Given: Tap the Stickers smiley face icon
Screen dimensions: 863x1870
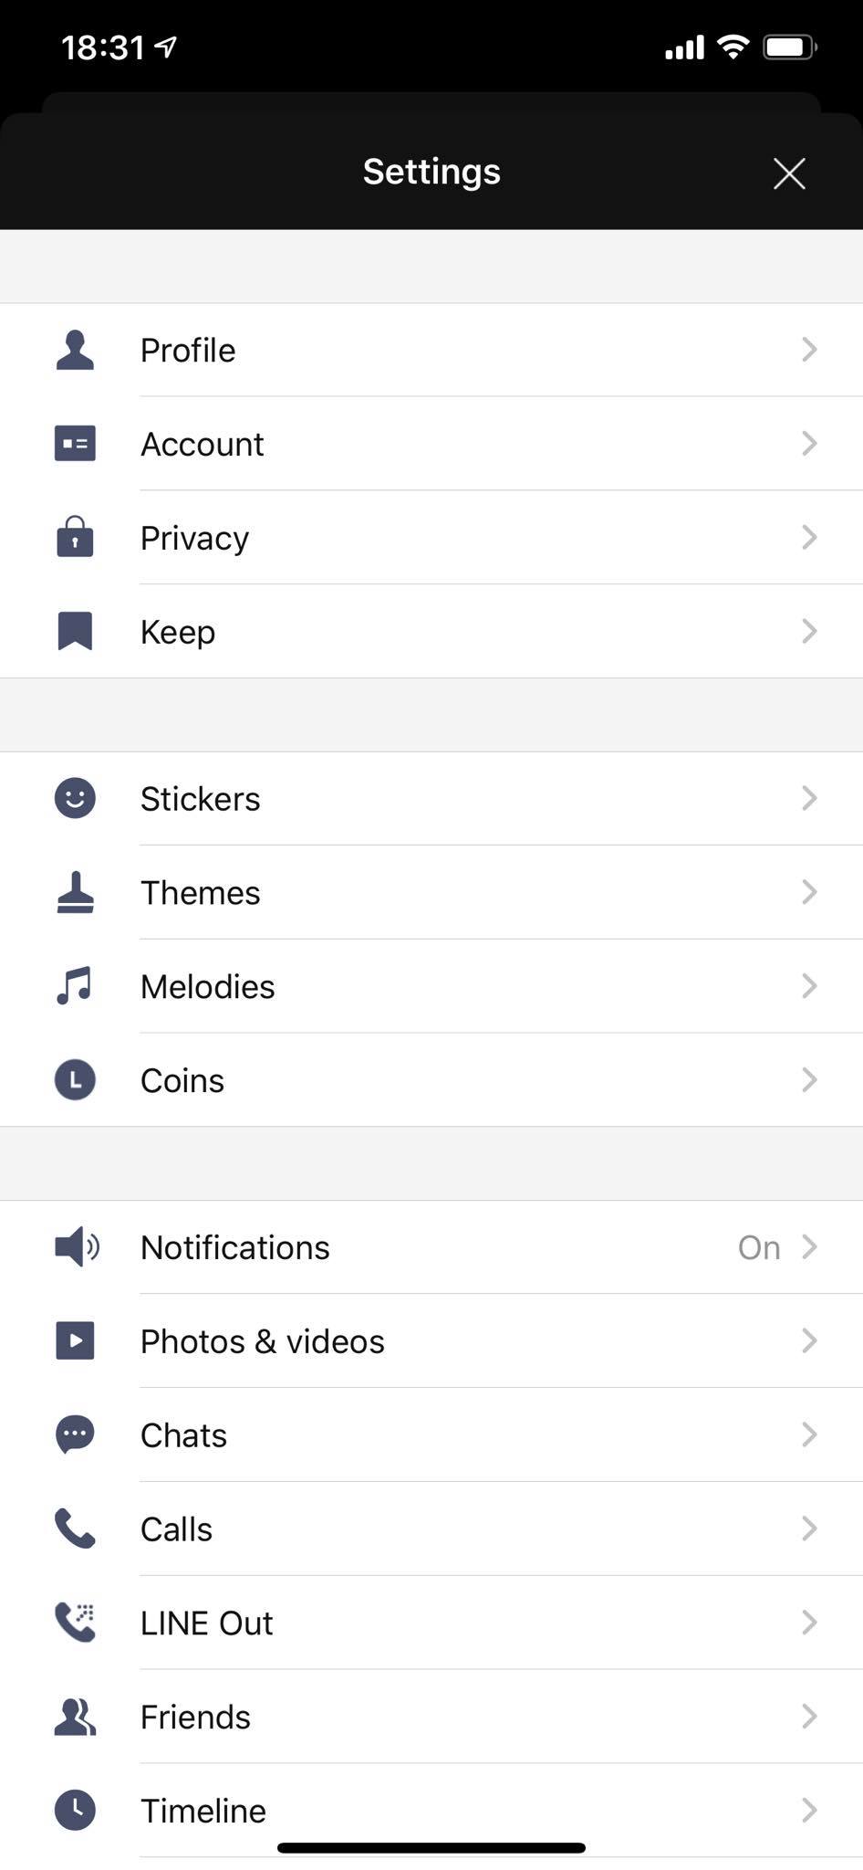Looking at the screenshot, I should pos(75,798).
